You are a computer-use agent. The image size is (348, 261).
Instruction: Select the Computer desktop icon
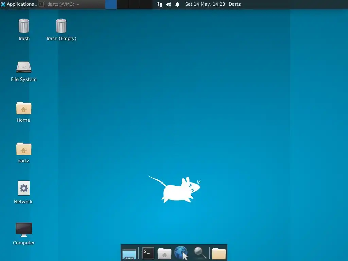(x=24, y=229)
